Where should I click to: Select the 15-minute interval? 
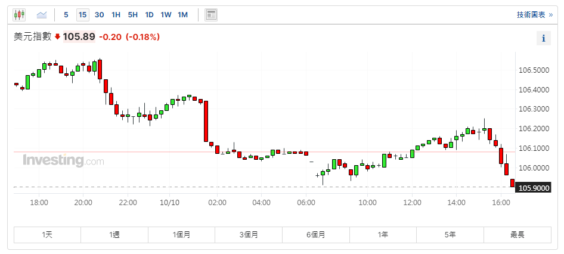pyautogui.click(x=82, y=14)
